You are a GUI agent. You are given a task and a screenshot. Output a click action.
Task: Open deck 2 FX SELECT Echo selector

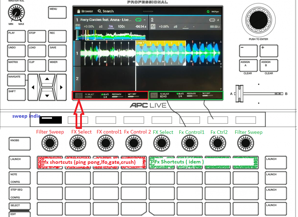pyautogui.click(x=164, y=95)
